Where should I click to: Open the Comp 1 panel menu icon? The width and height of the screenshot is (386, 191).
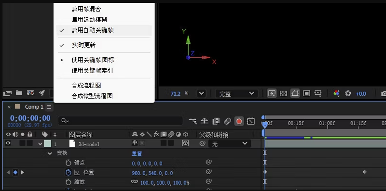pos(49,107)
